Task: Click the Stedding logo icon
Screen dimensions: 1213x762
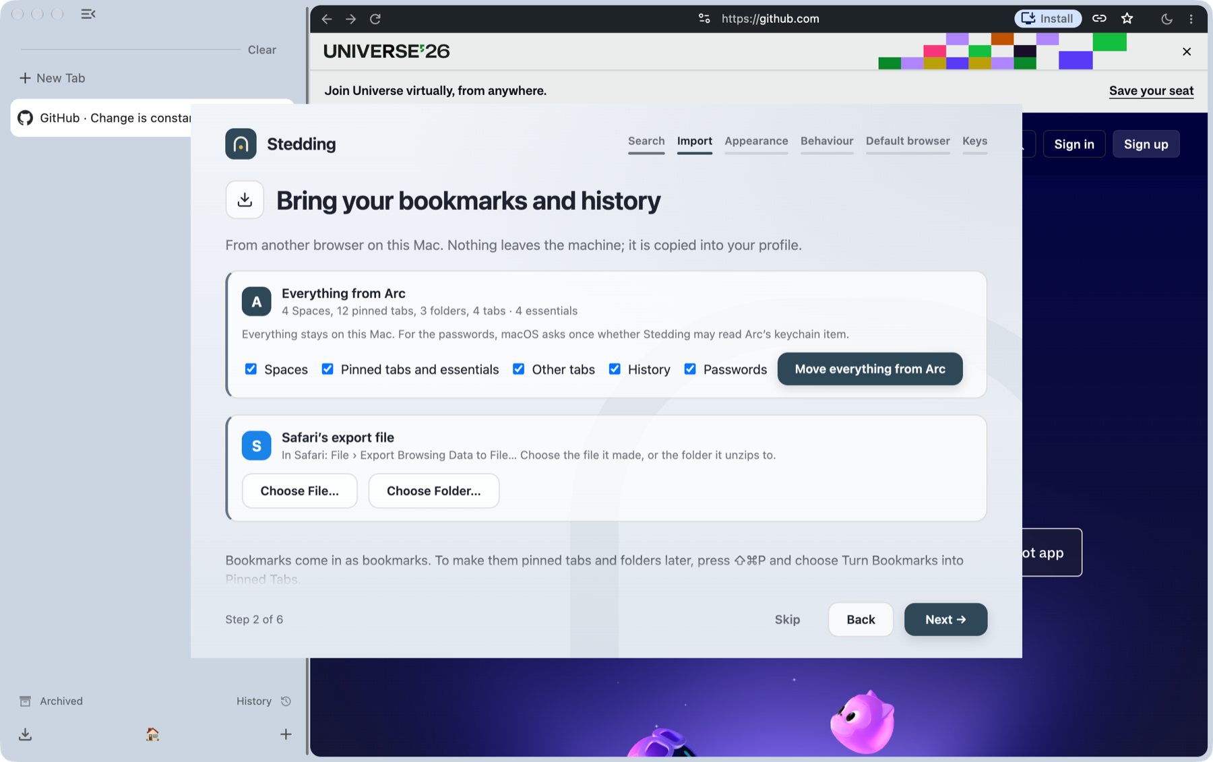Action: (x=241, y=144)
